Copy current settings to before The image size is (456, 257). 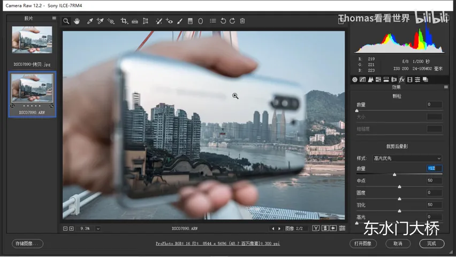pos(333,229)
